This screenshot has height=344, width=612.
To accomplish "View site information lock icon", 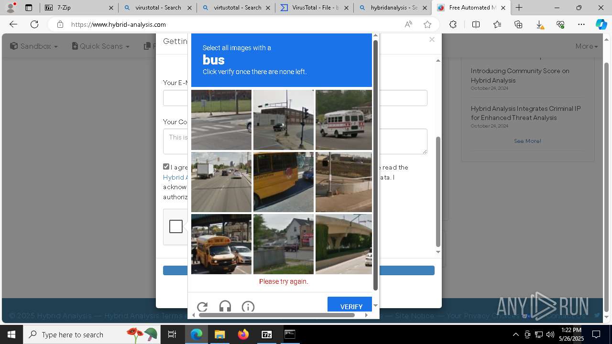I will [60, 24].
